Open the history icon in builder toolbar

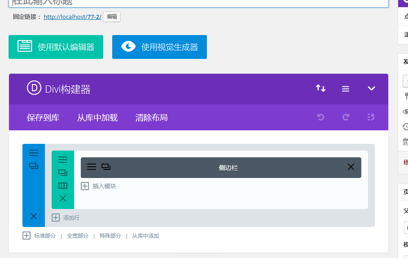[371, 117]
